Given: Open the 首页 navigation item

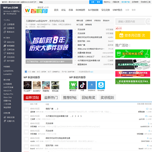Looking at the screenshot, I should (x=56, y=10).
